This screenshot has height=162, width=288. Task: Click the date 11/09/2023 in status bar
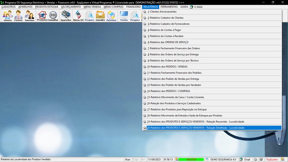point(154,159)
